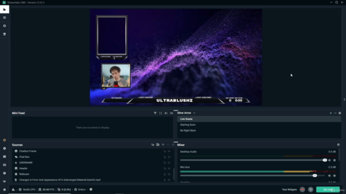
Task: Pause the Mini Feed alert queue
Action: click(161, 113)
